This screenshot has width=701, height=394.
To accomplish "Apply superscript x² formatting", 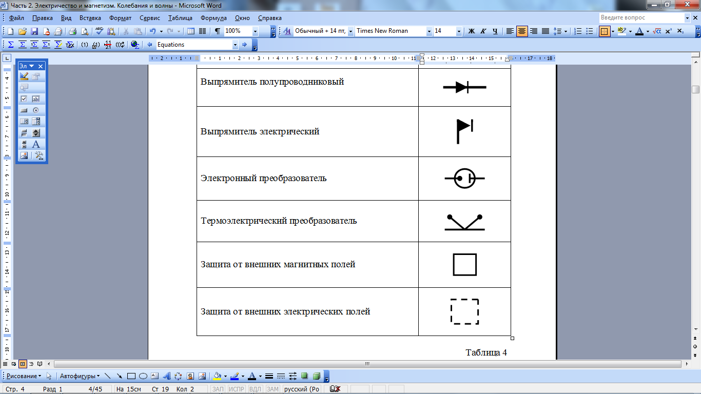I will point(668,31).
